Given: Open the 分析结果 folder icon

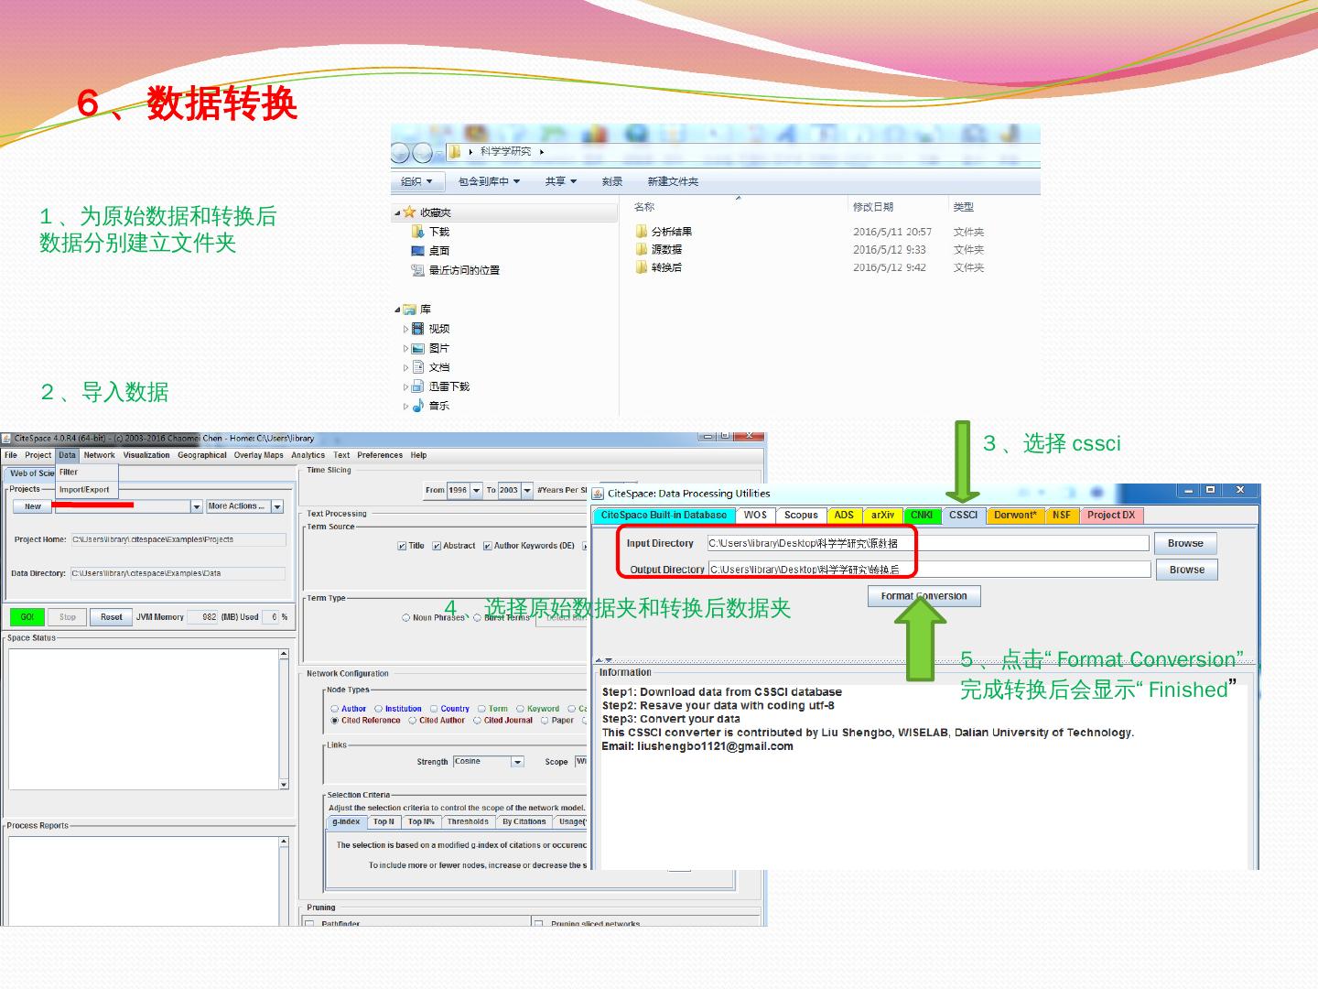Looking at the screenshot, I should [x=642, y=232].
